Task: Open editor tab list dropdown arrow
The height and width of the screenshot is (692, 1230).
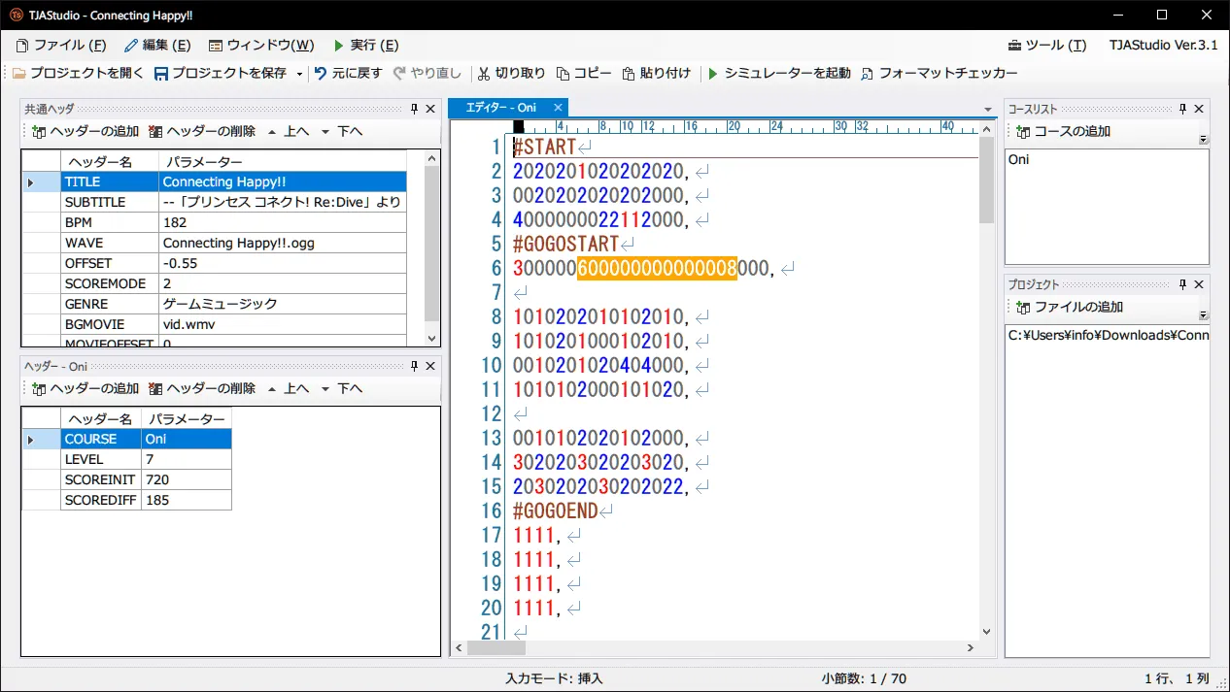Action: 988,110
